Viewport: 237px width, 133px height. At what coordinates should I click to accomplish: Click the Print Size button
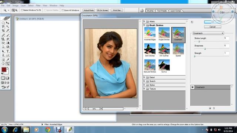click(117, 10)
